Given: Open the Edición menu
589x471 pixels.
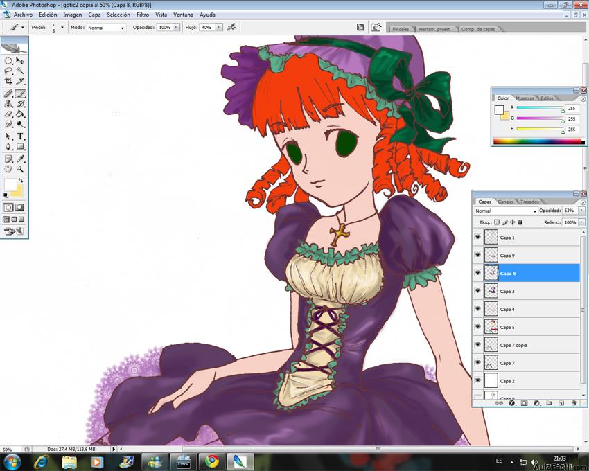Looking at the screenshot, I should click(48, 15).
